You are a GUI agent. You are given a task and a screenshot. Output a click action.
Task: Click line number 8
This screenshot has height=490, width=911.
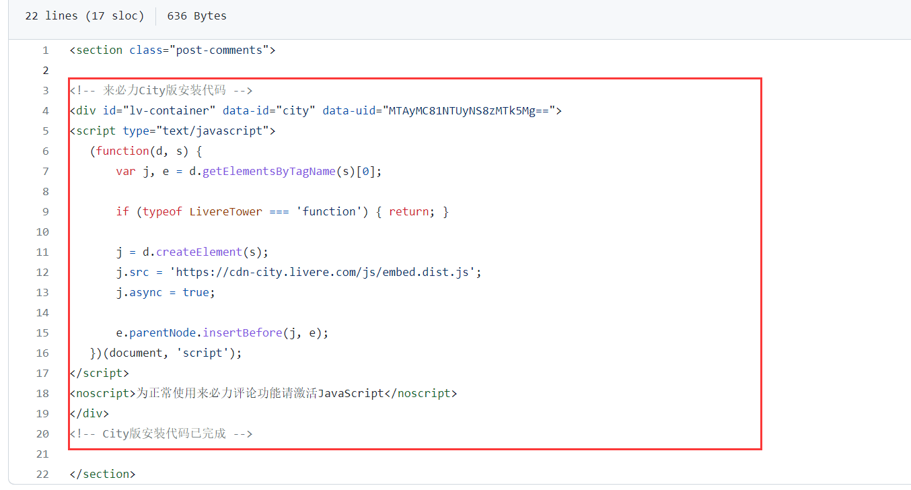tap(46, 191)
